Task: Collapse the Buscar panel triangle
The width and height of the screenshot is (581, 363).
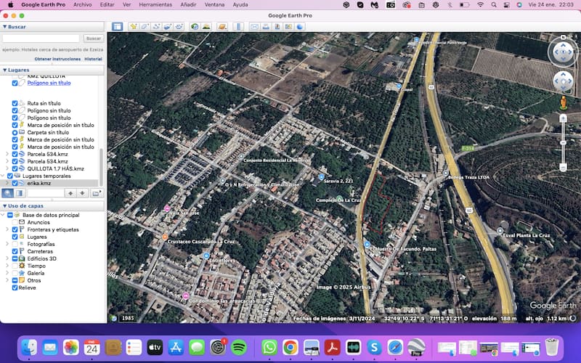Action: (5, 27)
